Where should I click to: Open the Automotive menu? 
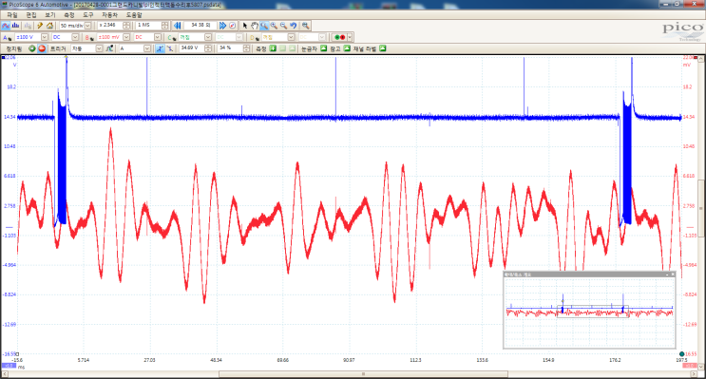click(x=109, y=15)
